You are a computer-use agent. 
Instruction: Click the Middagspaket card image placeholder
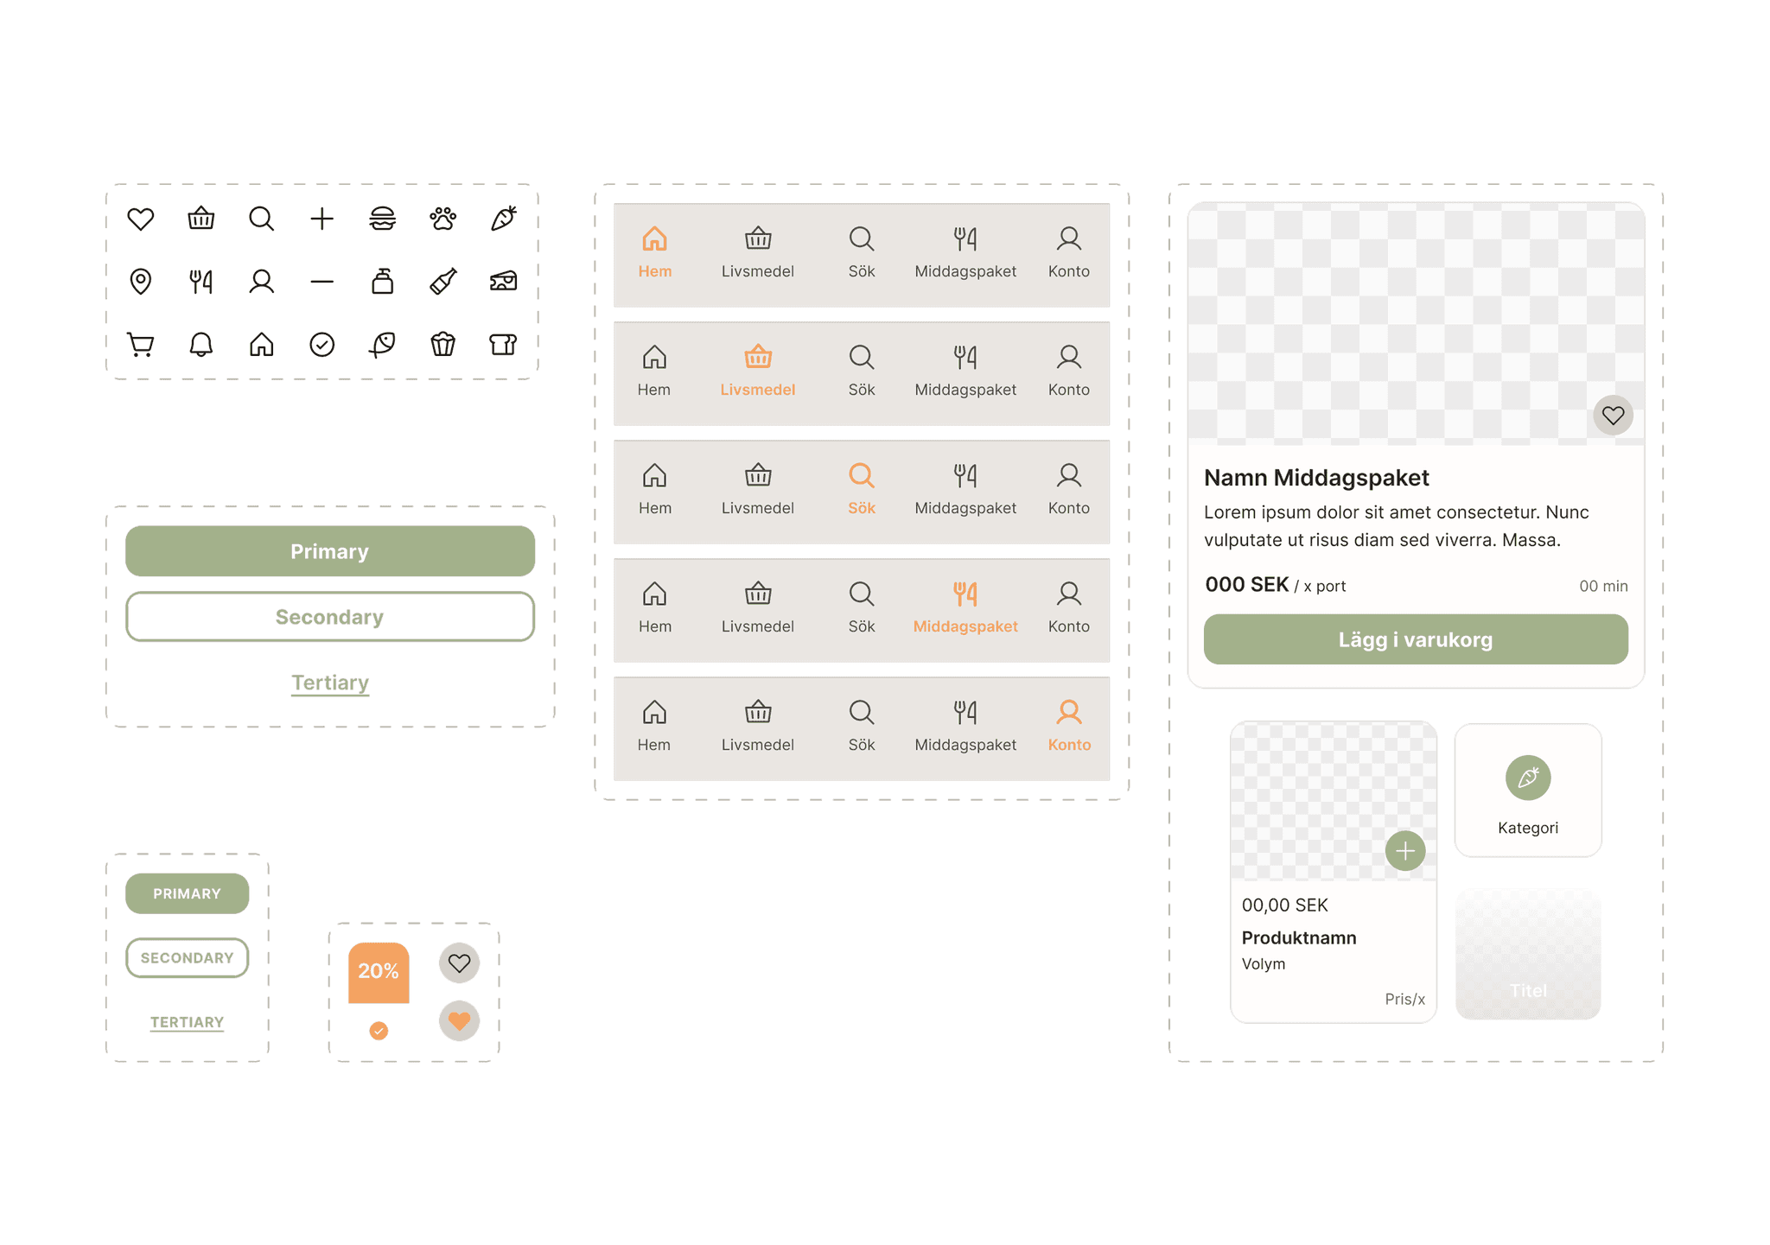click(x=1416, y=324)
